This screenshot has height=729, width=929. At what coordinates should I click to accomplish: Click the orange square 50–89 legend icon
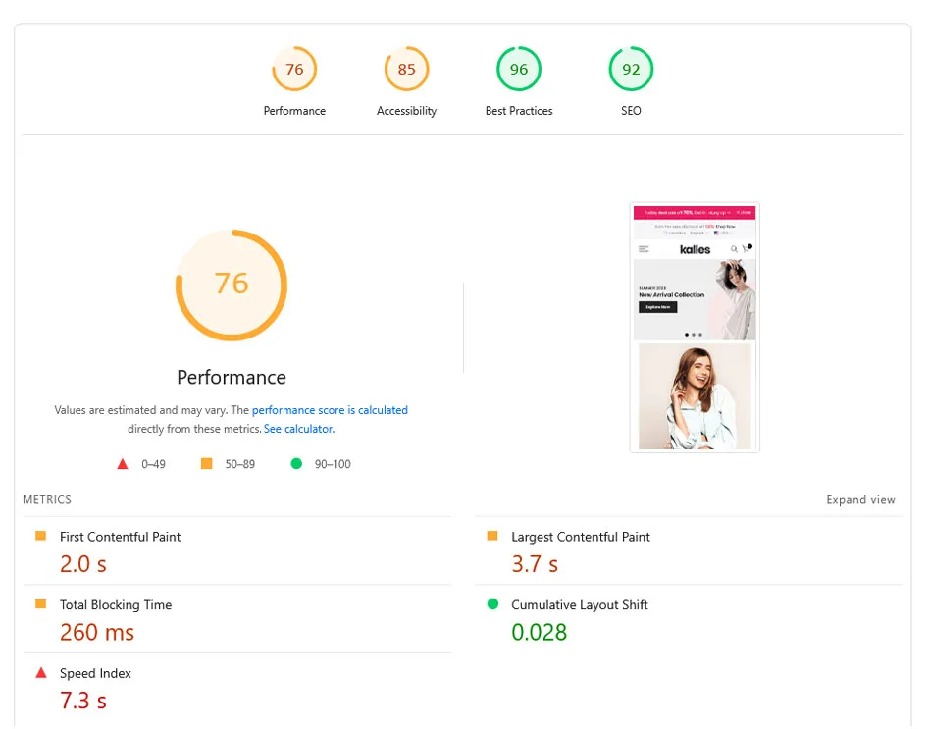pos(206,464)
